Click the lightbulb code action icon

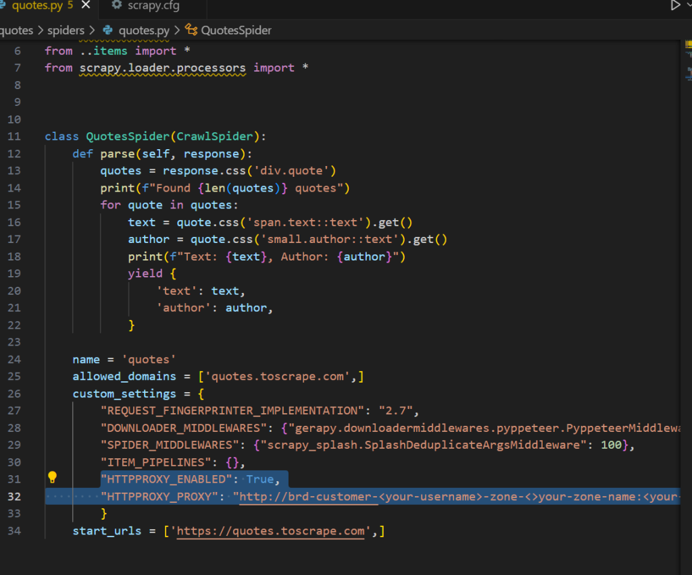pos(52,478)
